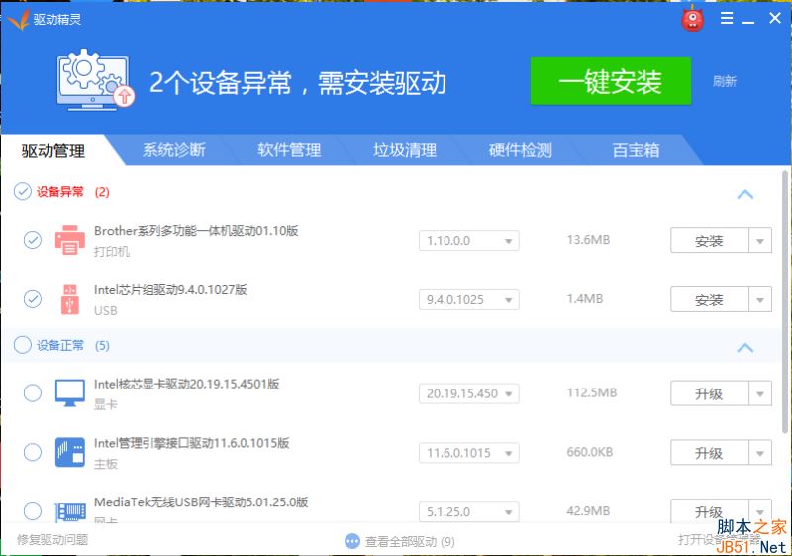Image resolution: width=792 pixels, height=556 pixels.
Task: Click the Brother printer device icon
Action: (x=69, y=240)
